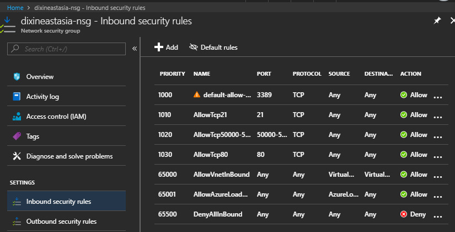The image size is (455, 232).
Task: Click the 65500 priority cell
Action: pos(168,214)
